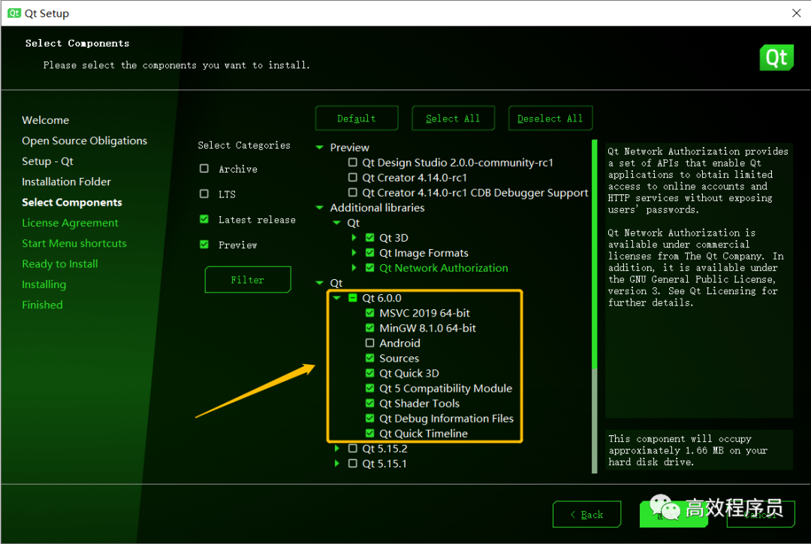This screenshot has width=811, height=544.
Task: Expand the Qt 3D node
Action: tap(354, 238)
